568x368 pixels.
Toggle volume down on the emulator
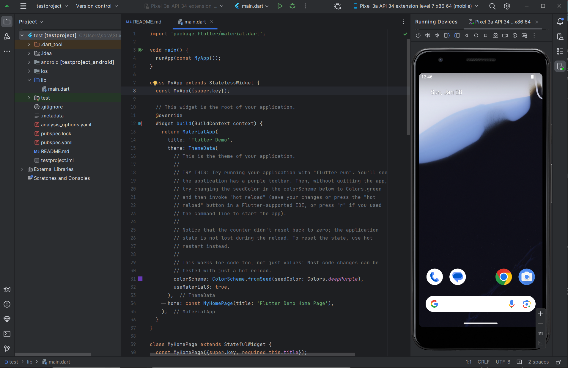(437, 35)
